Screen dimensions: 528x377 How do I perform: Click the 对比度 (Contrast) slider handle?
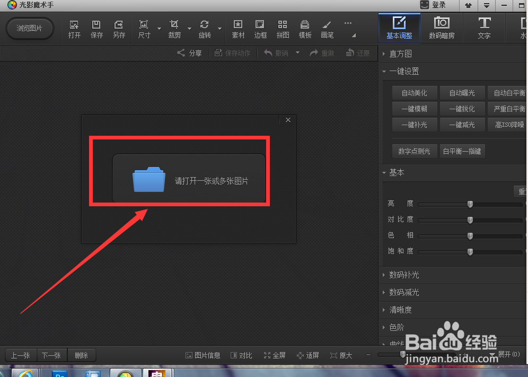pyautogui.click(x=470, y=220)
